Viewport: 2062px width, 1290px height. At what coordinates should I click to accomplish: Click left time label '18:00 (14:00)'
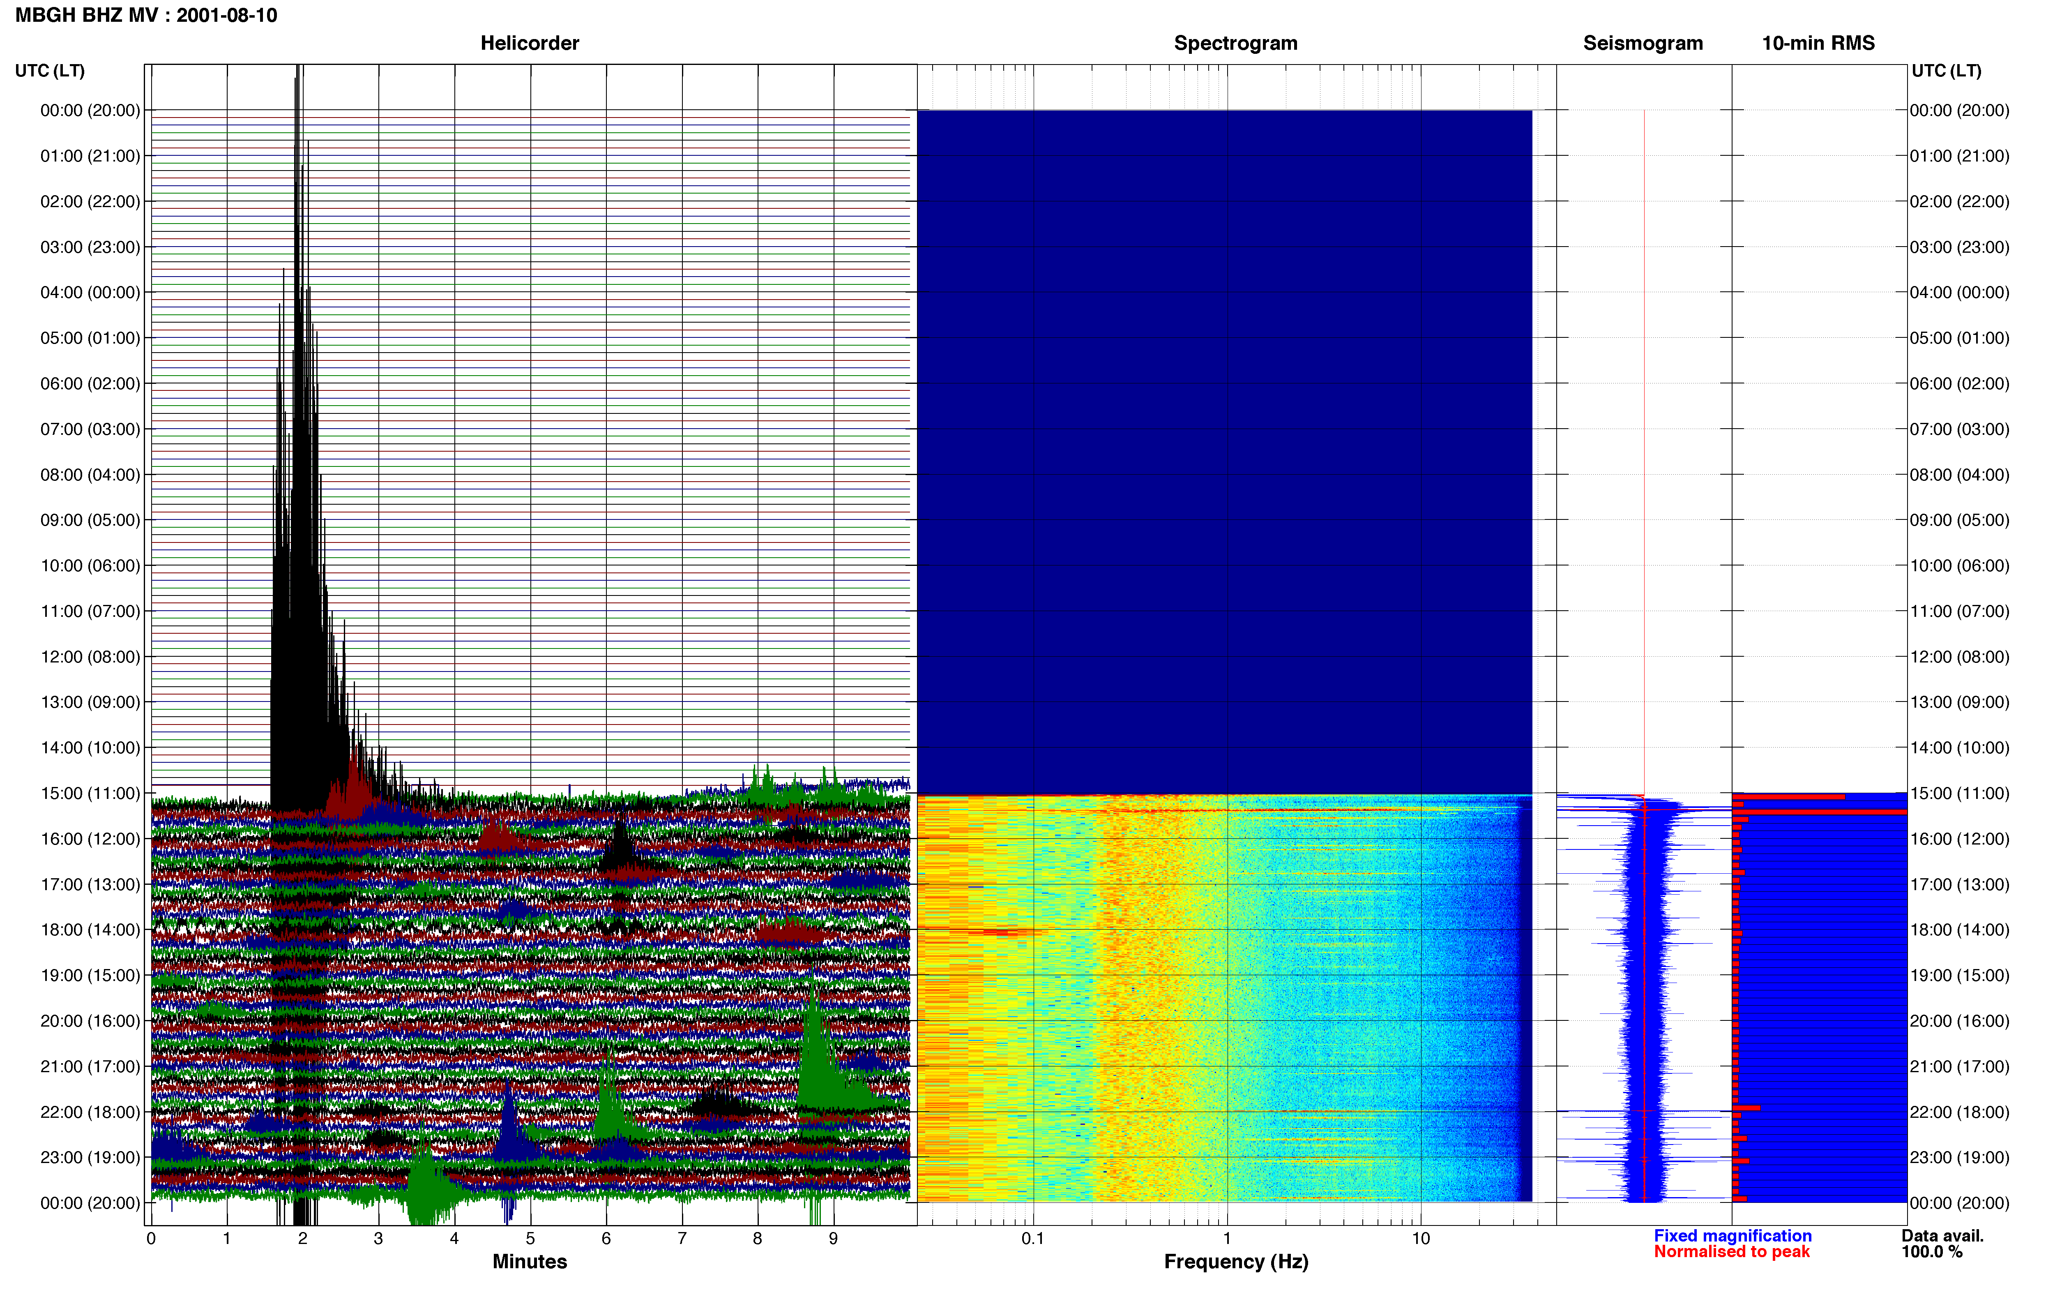[90, 930]
